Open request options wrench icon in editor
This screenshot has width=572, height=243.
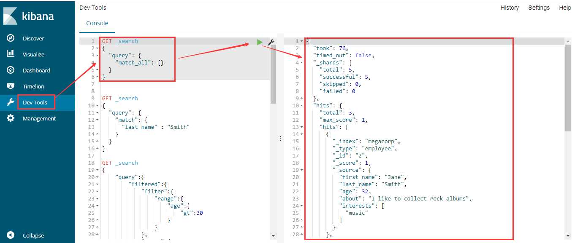[x=271, y=42]
